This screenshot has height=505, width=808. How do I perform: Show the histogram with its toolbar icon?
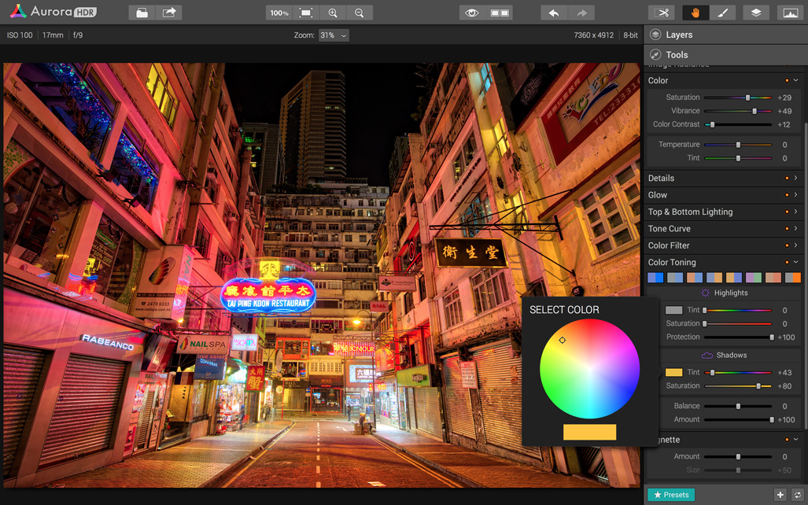(x=789, y=13)
